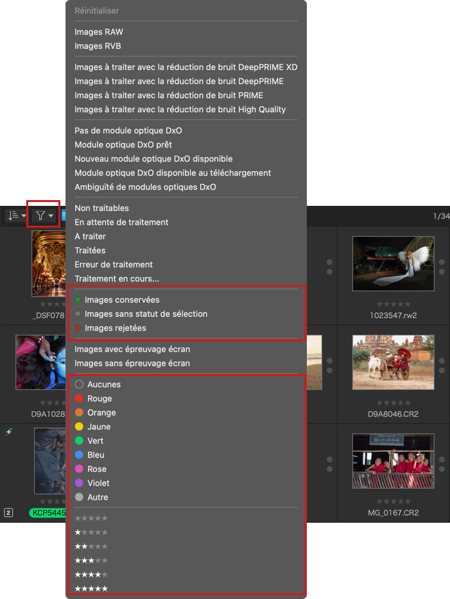
Task: Toggle Images sans statut de sélection
Action: pos(141,314)
